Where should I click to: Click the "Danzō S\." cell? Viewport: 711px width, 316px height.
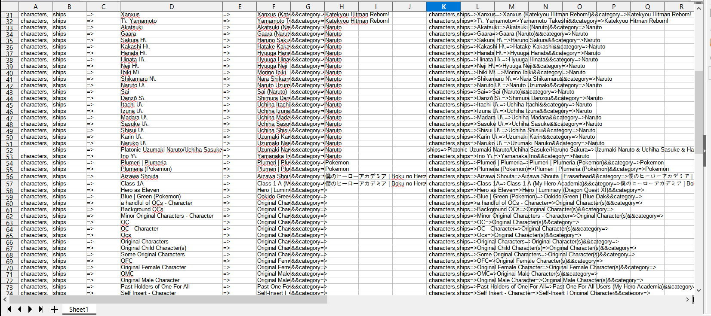(x=172, y=98)
